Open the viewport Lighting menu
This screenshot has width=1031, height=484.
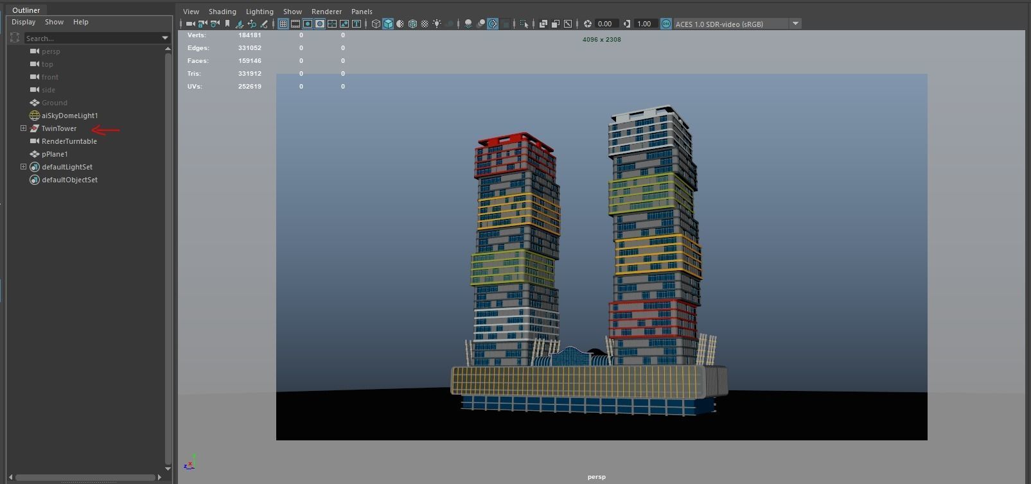click(x=260, y=12)
